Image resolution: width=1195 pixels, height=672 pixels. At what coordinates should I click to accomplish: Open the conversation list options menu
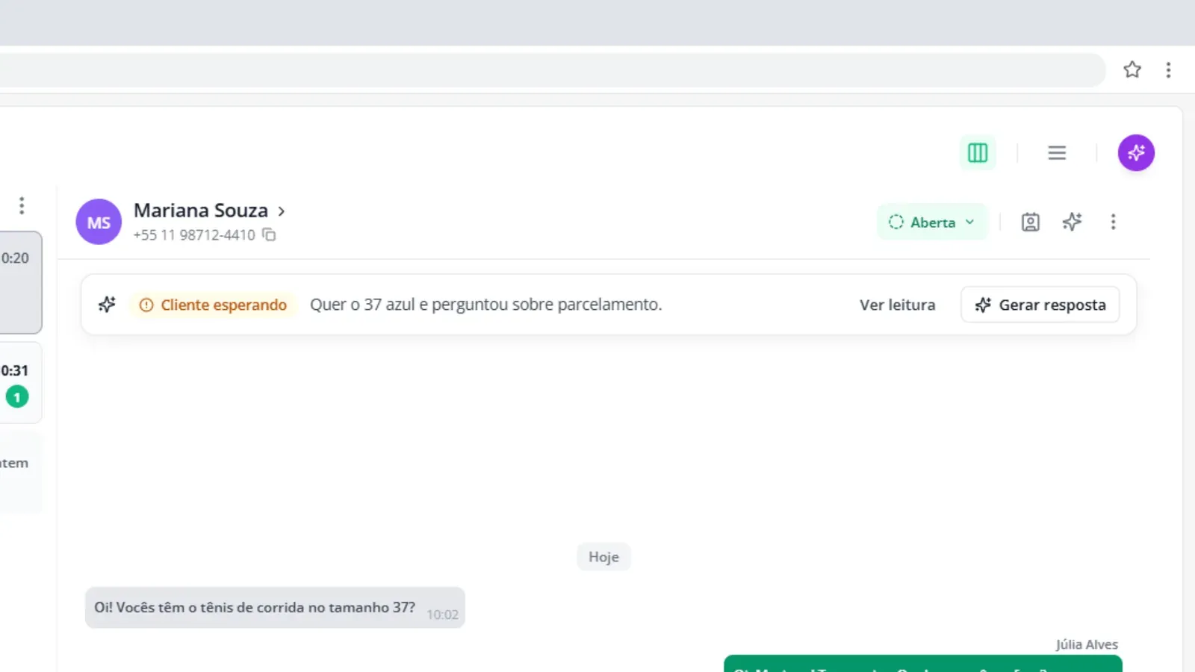(x=22, y=205)
